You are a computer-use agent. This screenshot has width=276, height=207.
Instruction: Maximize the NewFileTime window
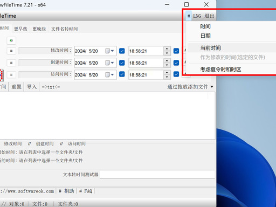point(187,4)
